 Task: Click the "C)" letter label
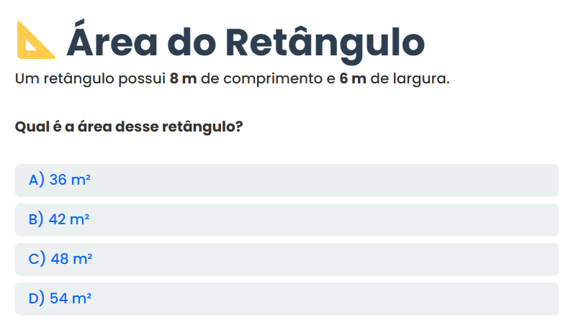pyautogui.click(x=37, y=259)
